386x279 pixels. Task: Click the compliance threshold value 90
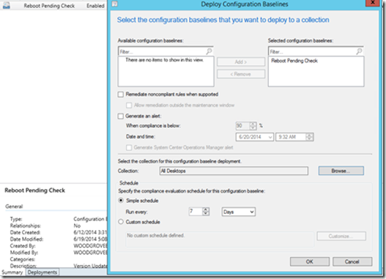coord(242,126)
